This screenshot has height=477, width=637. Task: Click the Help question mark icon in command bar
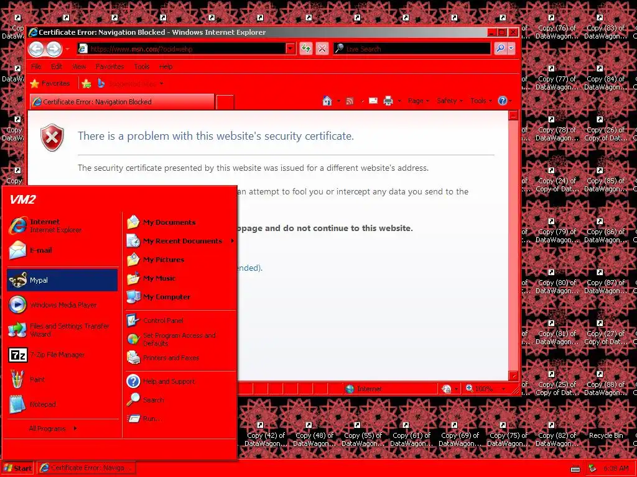click(503, 101)
